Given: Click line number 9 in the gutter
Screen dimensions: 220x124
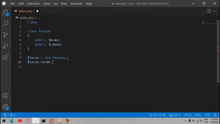Looking at the screenshot, I should tap(20, 58).
